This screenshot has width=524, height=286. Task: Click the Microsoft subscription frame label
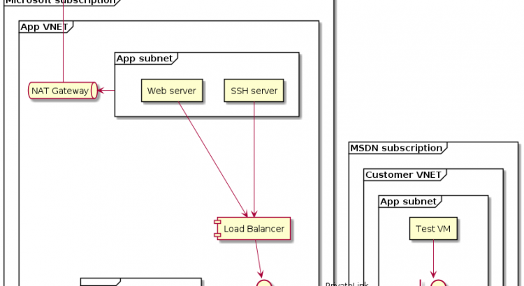(61, 2)
